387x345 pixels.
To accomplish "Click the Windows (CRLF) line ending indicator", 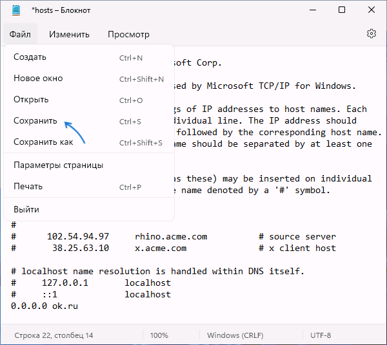I will coord(235,336).
